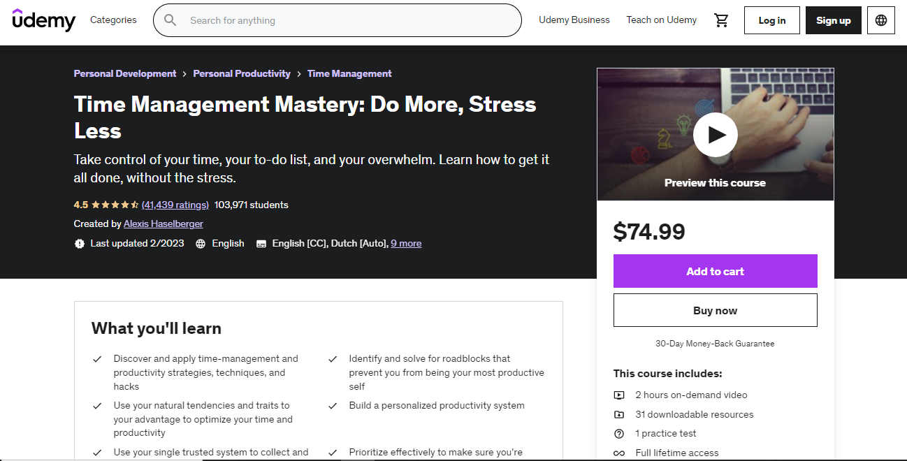Click the course preview thumbnail
This screenshot has height=461, width=907.
(x=715, y=134)
